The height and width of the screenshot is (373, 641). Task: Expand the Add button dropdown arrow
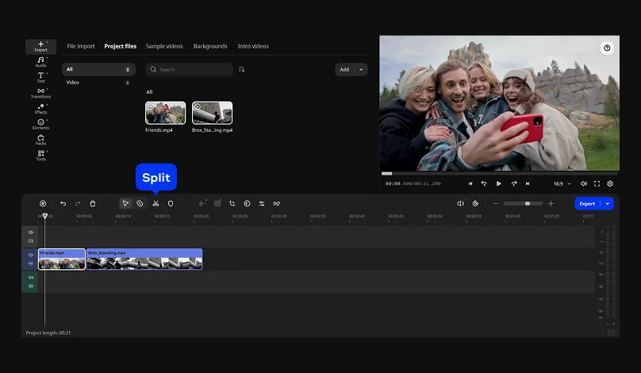[x=362, y=70]
